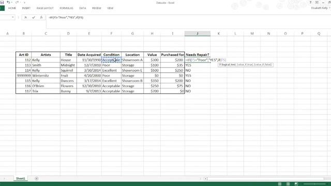The height and width of the screenshot is (186, 331).
Task: Click the 'Midnight' title cell
Action: pos(68,65)
